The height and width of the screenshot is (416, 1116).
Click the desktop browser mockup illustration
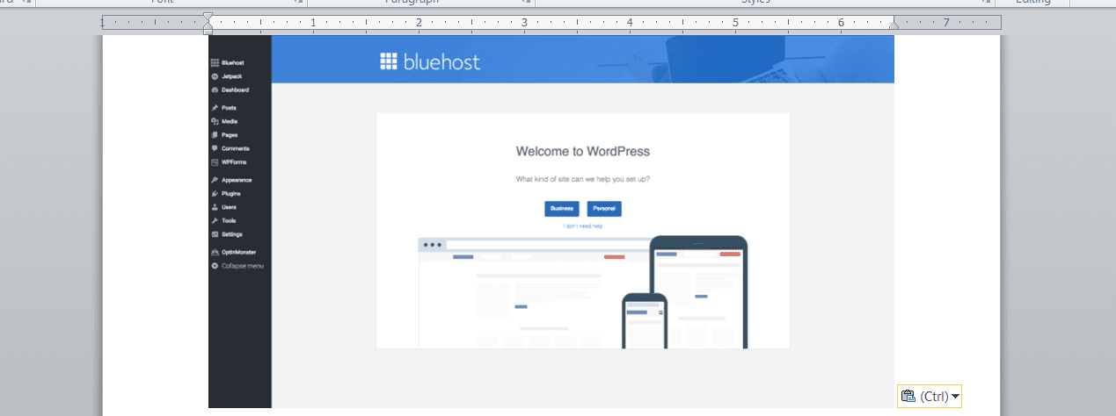click(533, 292)
